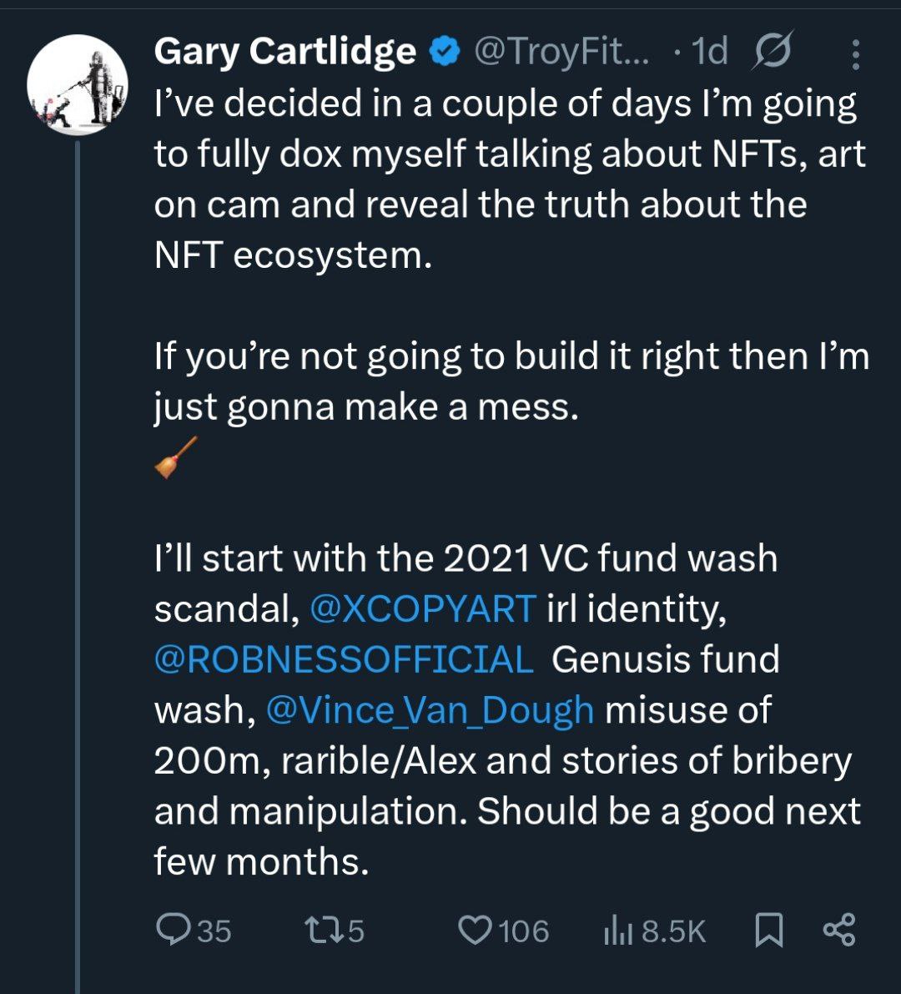Open view analytics bar chart icon
The image size is (901, 994).
[616, 931]
